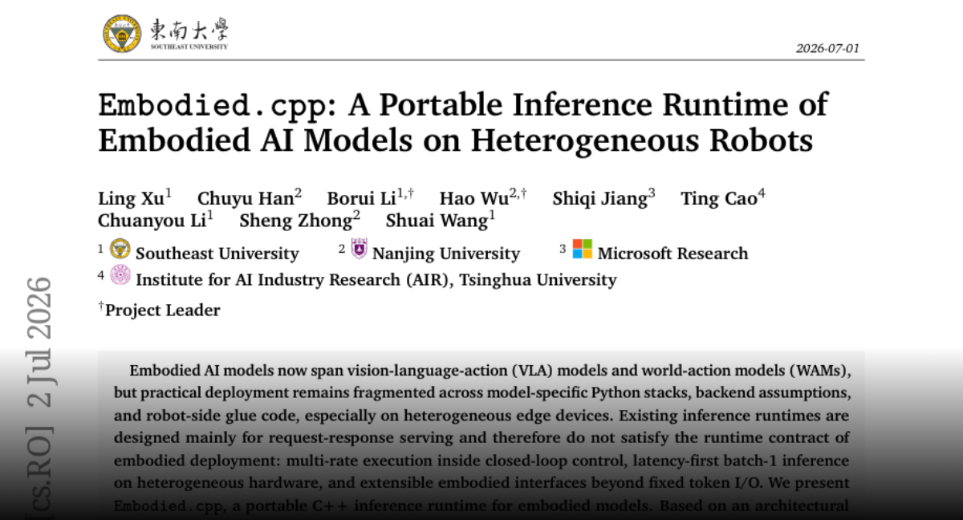Click author name Chuyu Han
This screenshot has height=520, width=963.
pos(246,199)
